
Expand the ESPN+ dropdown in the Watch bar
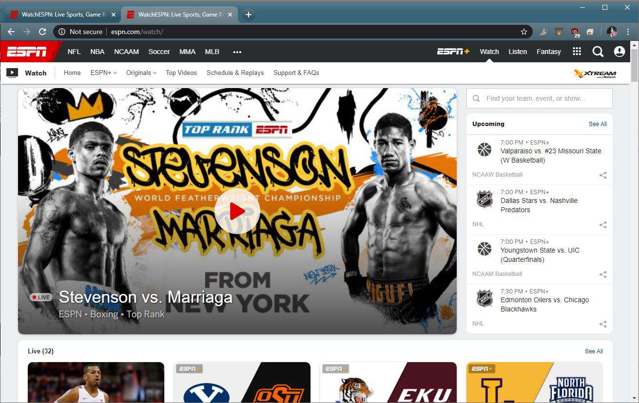103,73
